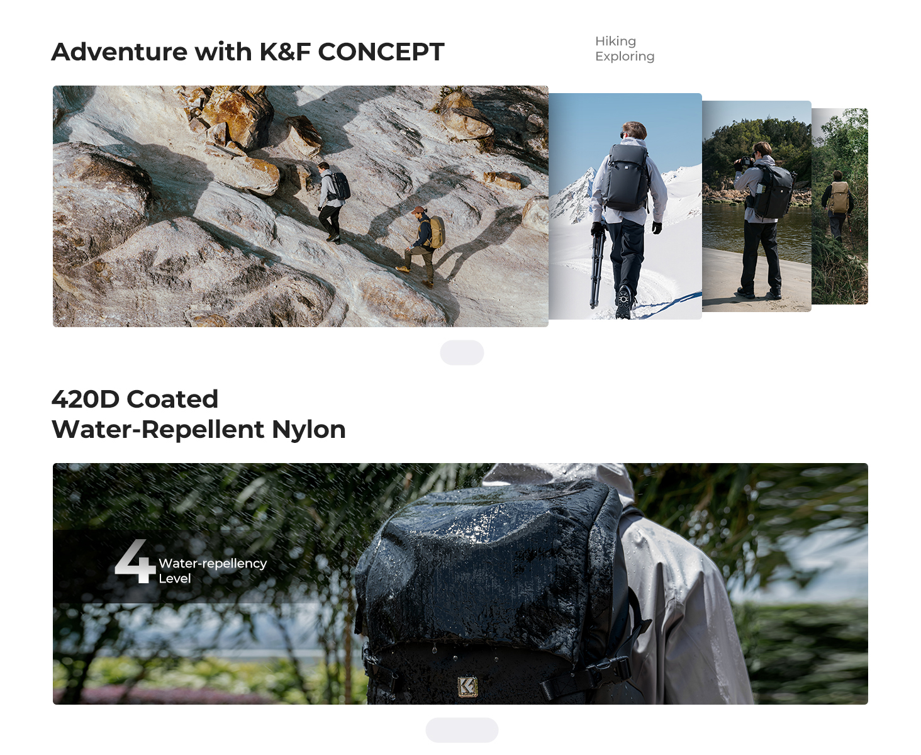Image resolution: width=921 pixels, height=755 pixels.
Task: Click the '420D Coated Water-Repellent Nylon' heading
Action: pos(199,414)
